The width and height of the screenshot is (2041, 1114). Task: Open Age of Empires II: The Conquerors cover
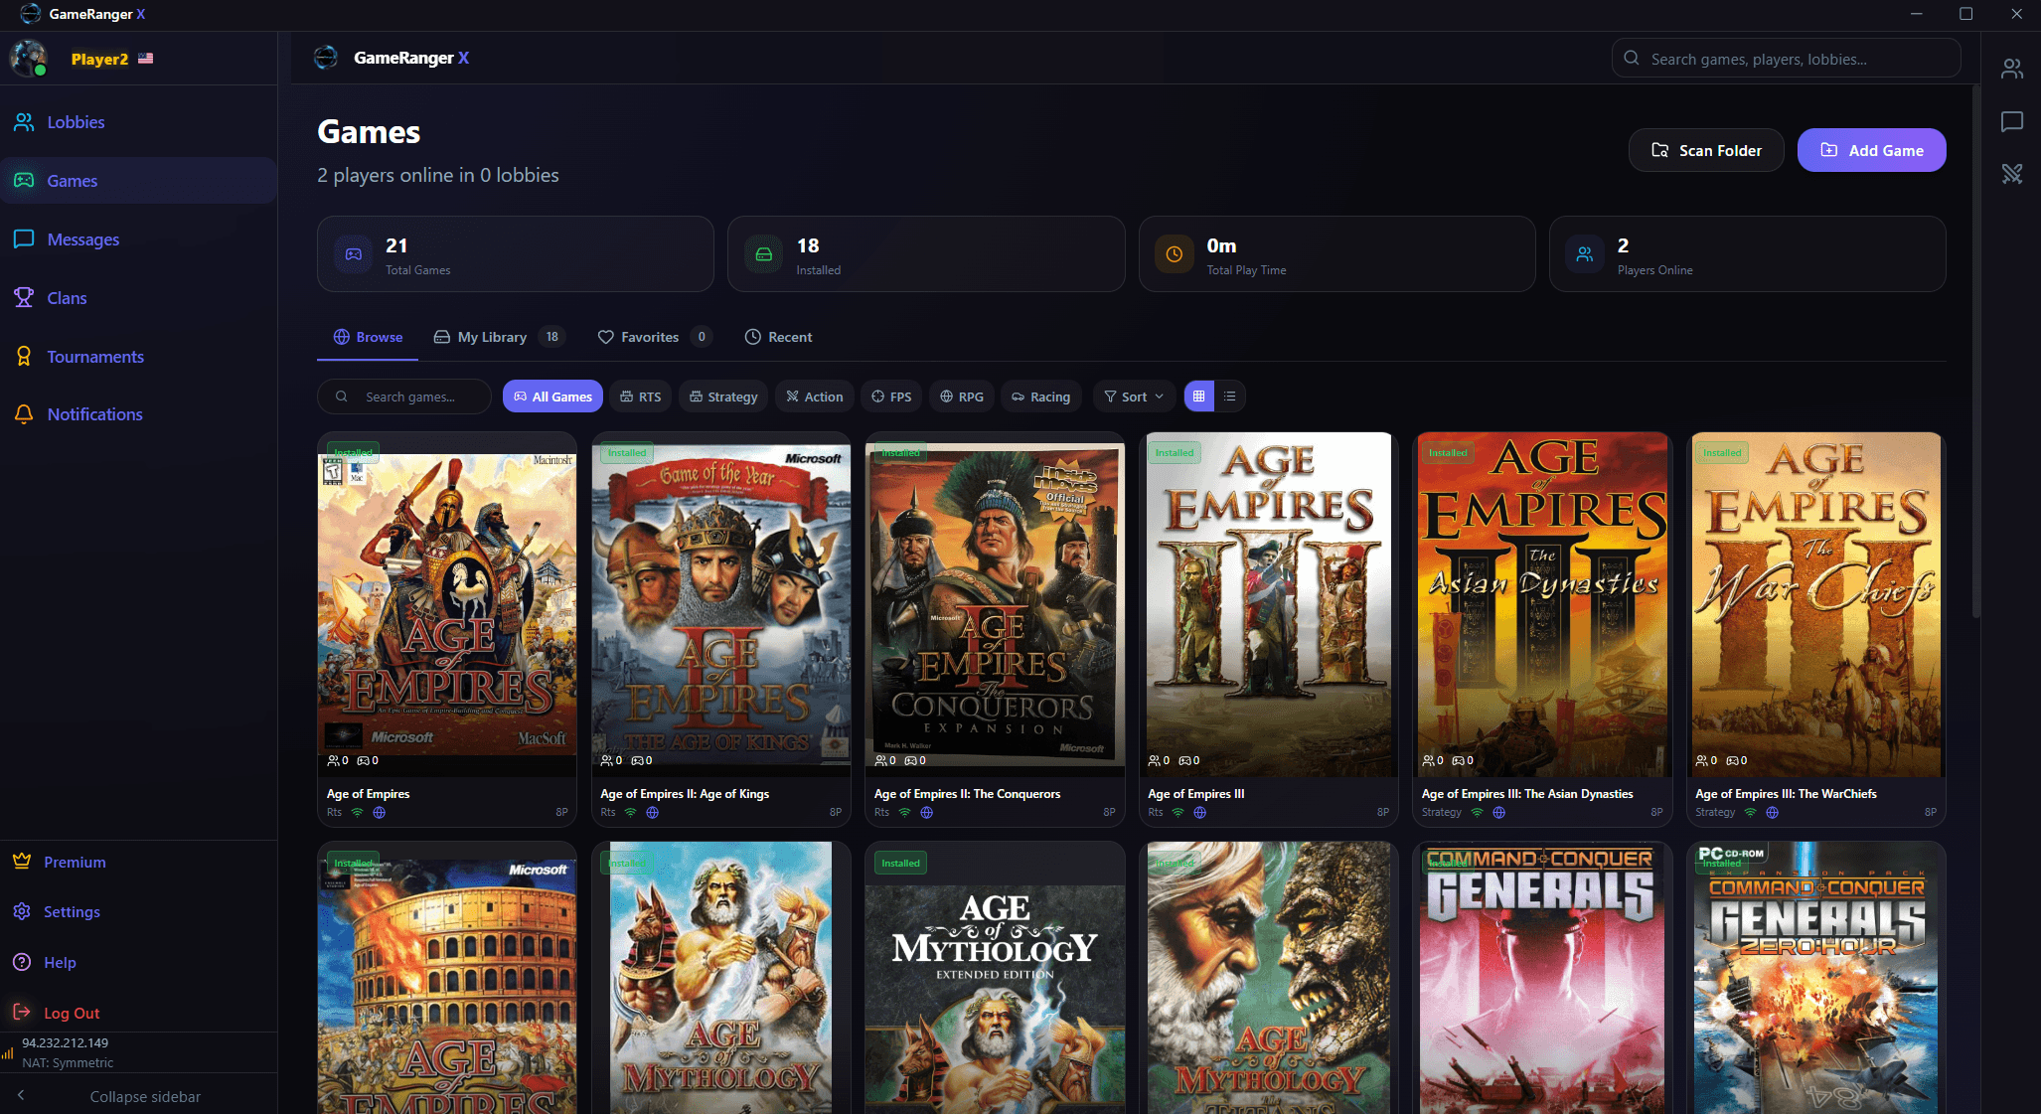[x=995, y=604]
